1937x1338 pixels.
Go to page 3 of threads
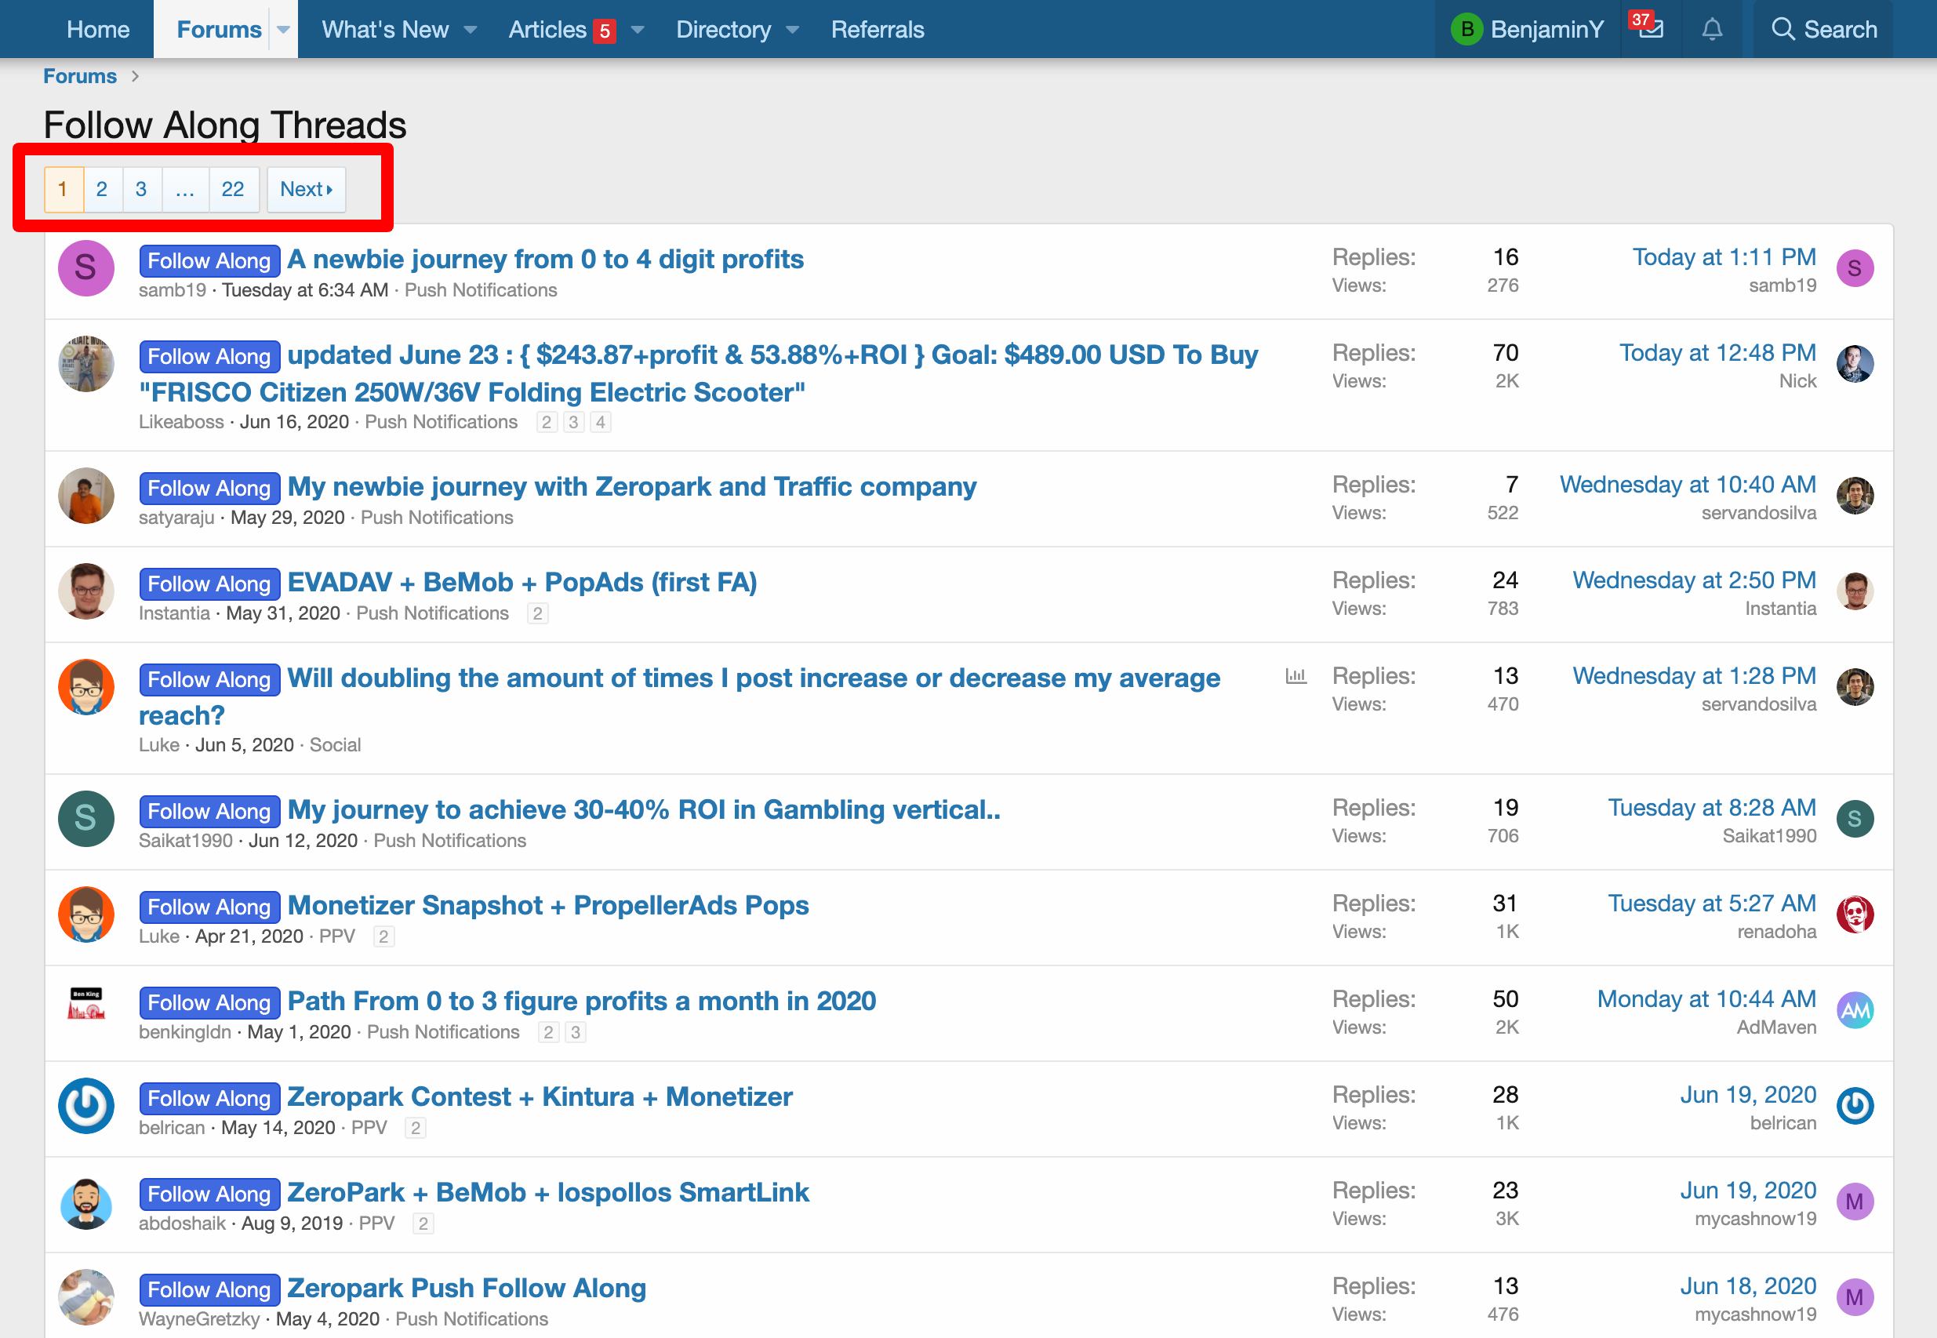click(x=141, y=190)
